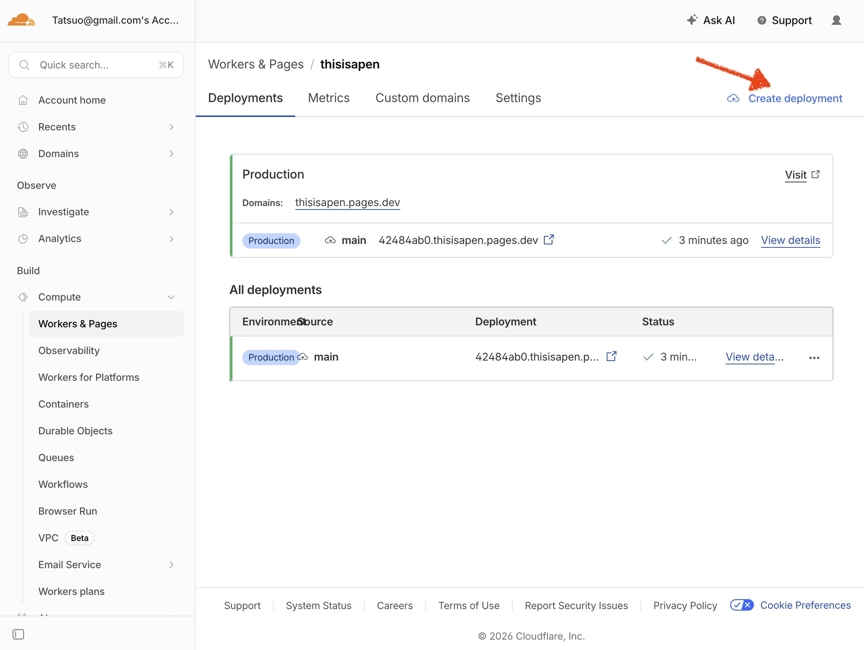This screenshot has height=650, width=864.
Task: Collapse the Compute section chevron
Action: tap(171, 297)
